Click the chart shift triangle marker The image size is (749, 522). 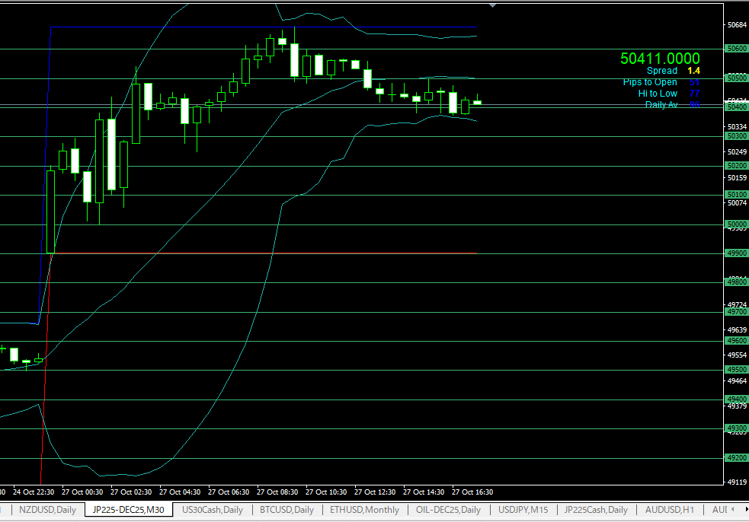(x=493, y=5)
